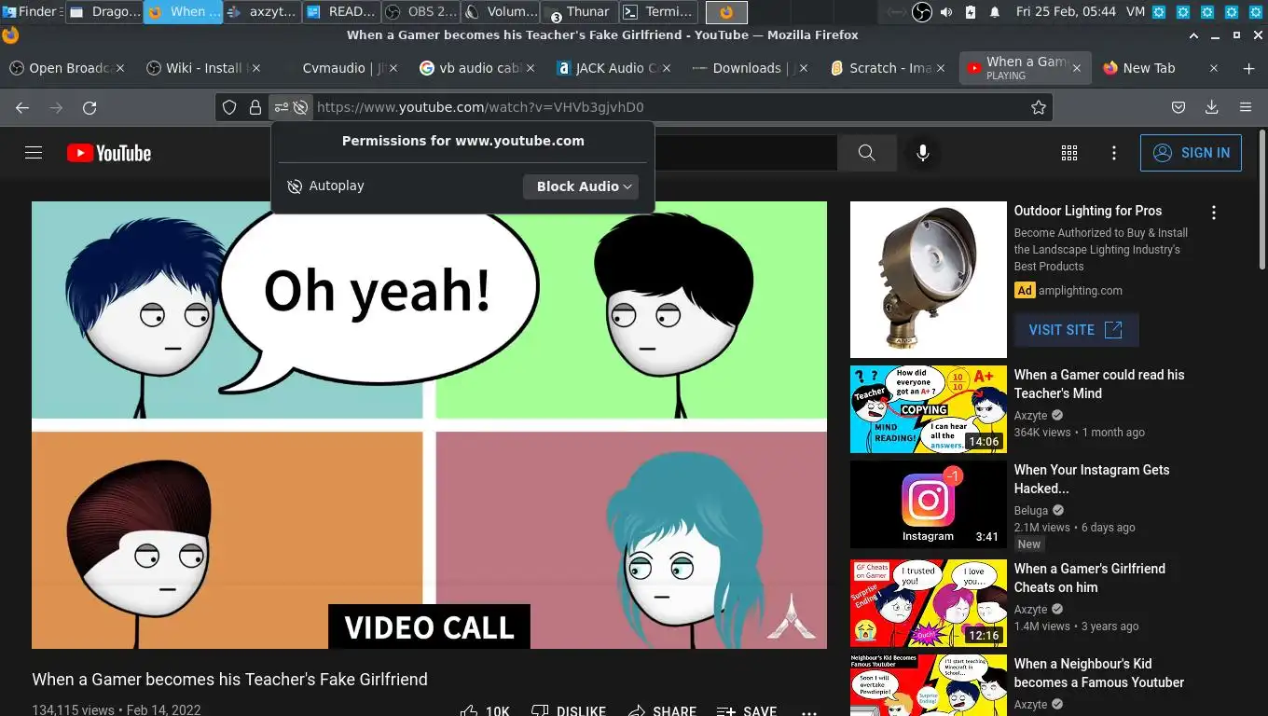This screenshot has height=716, width=1268.
Task: Click the OBS icon in the system tray
Action: (921, 12)
